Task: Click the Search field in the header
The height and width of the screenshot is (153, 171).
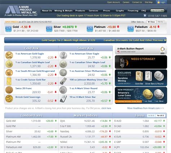Action: pos(157,10)
